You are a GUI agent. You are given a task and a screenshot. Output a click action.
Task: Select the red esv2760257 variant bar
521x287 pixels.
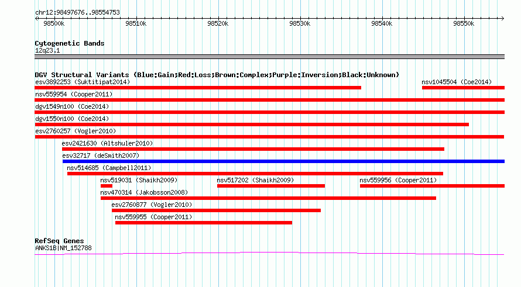[269, 137]
